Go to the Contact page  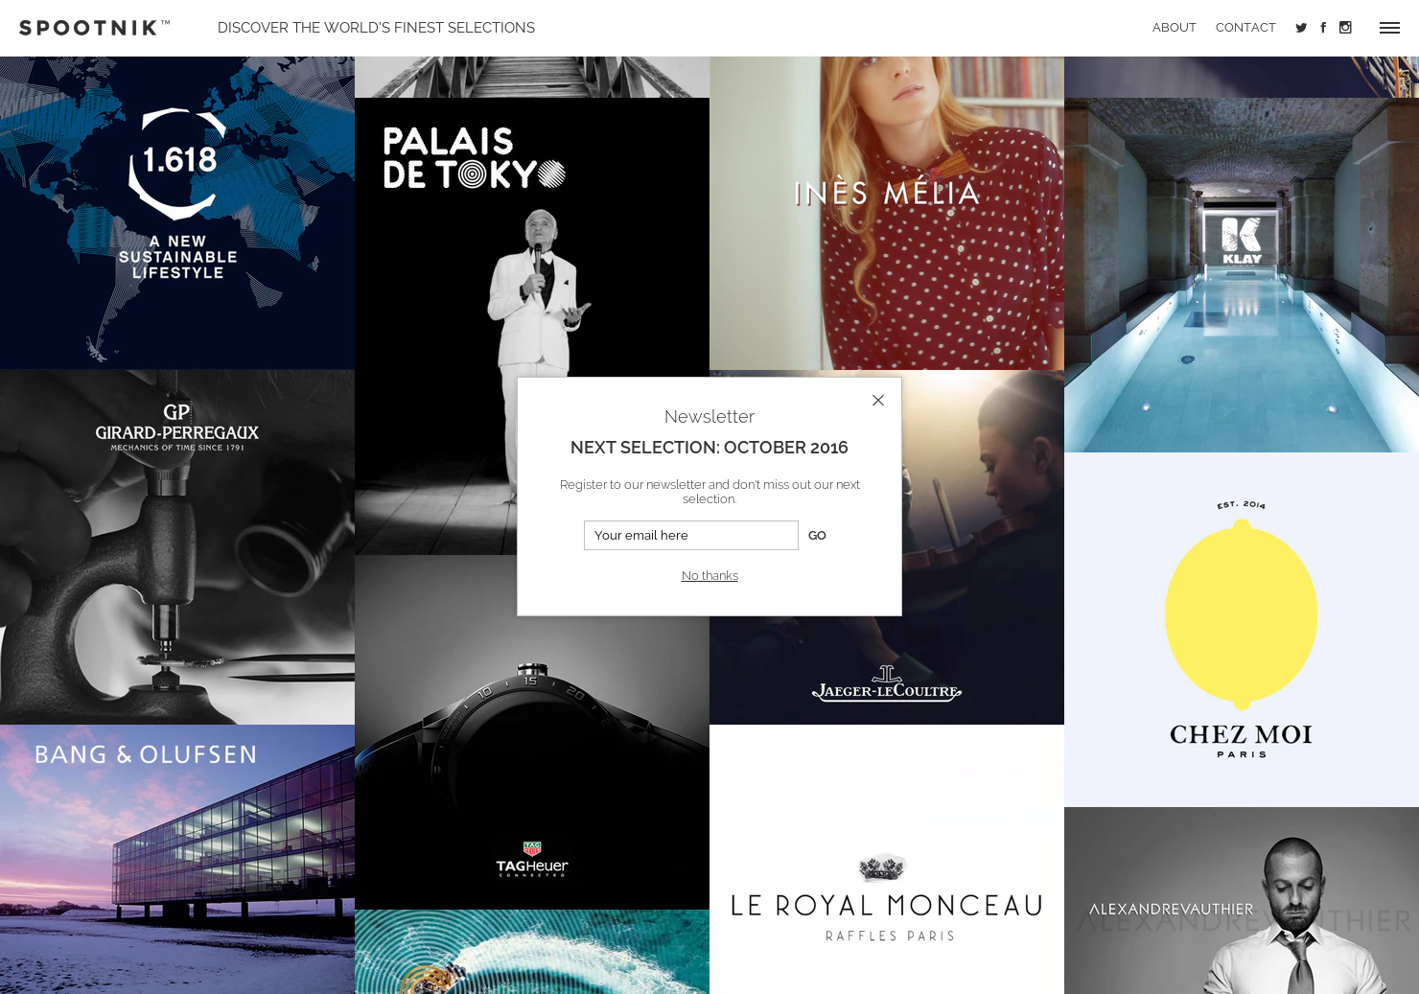pyautogui.click(x=1245, y=28)
